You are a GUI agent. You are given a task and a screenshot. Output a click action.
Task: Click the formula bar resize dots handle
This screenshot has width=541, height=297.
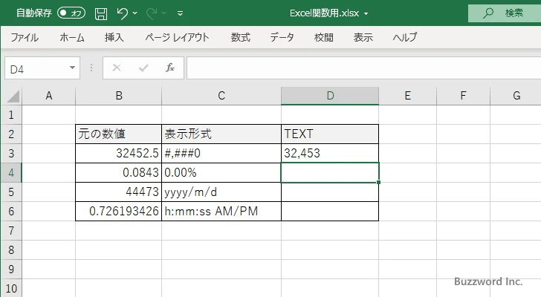pyautogui.click(x=91, y=68)
